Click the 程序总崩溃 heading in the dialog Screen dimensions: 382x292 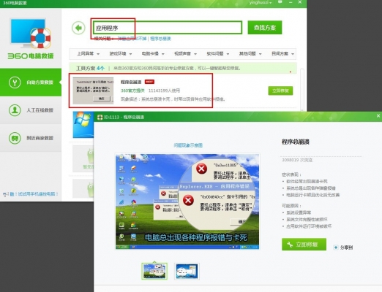(x=296, y=142)
